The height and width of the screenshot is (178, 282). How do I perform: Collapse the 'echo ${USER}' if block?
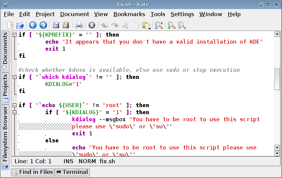(14, 105)
